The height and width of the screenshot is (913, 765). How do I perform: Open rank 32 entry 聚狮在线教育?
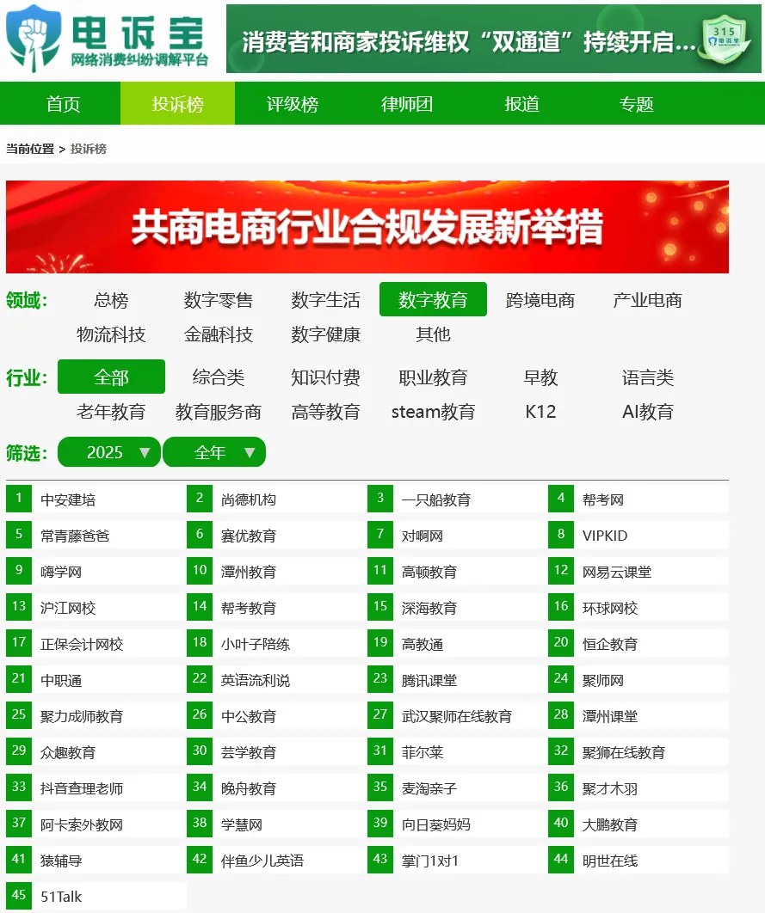(638, 751)
